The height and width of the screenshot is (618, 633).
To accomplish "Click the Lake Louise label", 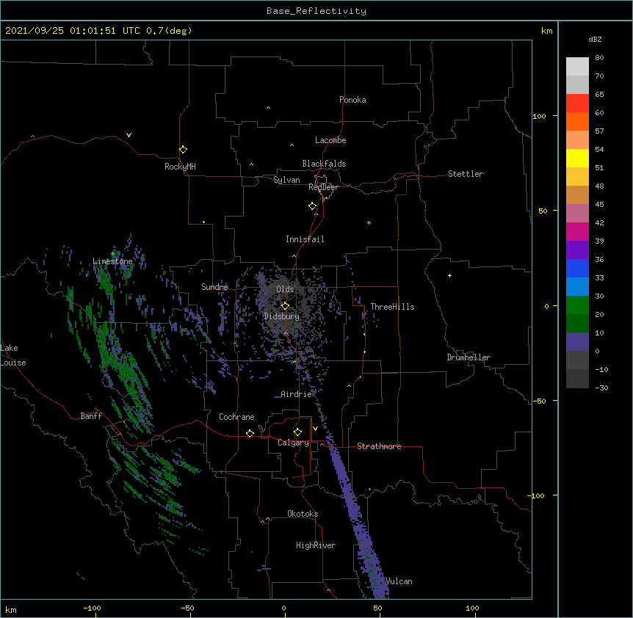I will 13,355.
